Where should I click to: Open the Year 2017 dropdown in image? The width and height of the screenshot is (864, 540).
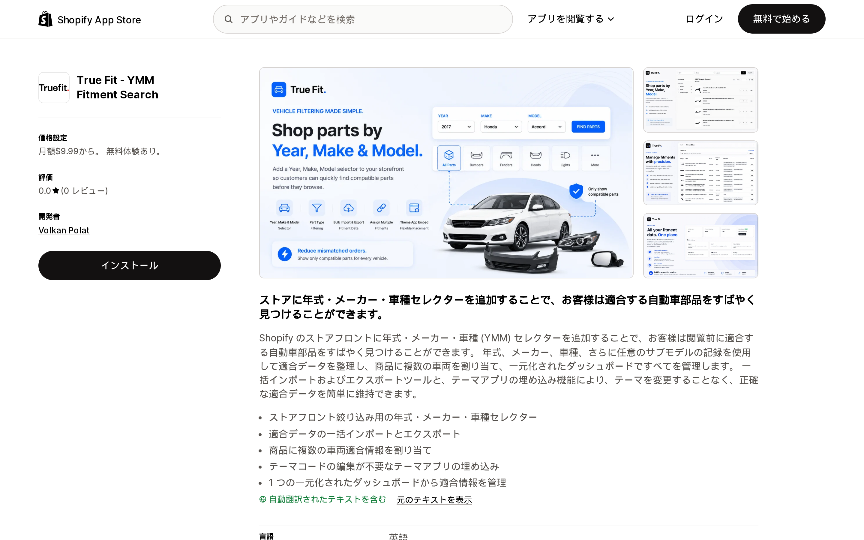pyautogui.click(x=456, y=127)
